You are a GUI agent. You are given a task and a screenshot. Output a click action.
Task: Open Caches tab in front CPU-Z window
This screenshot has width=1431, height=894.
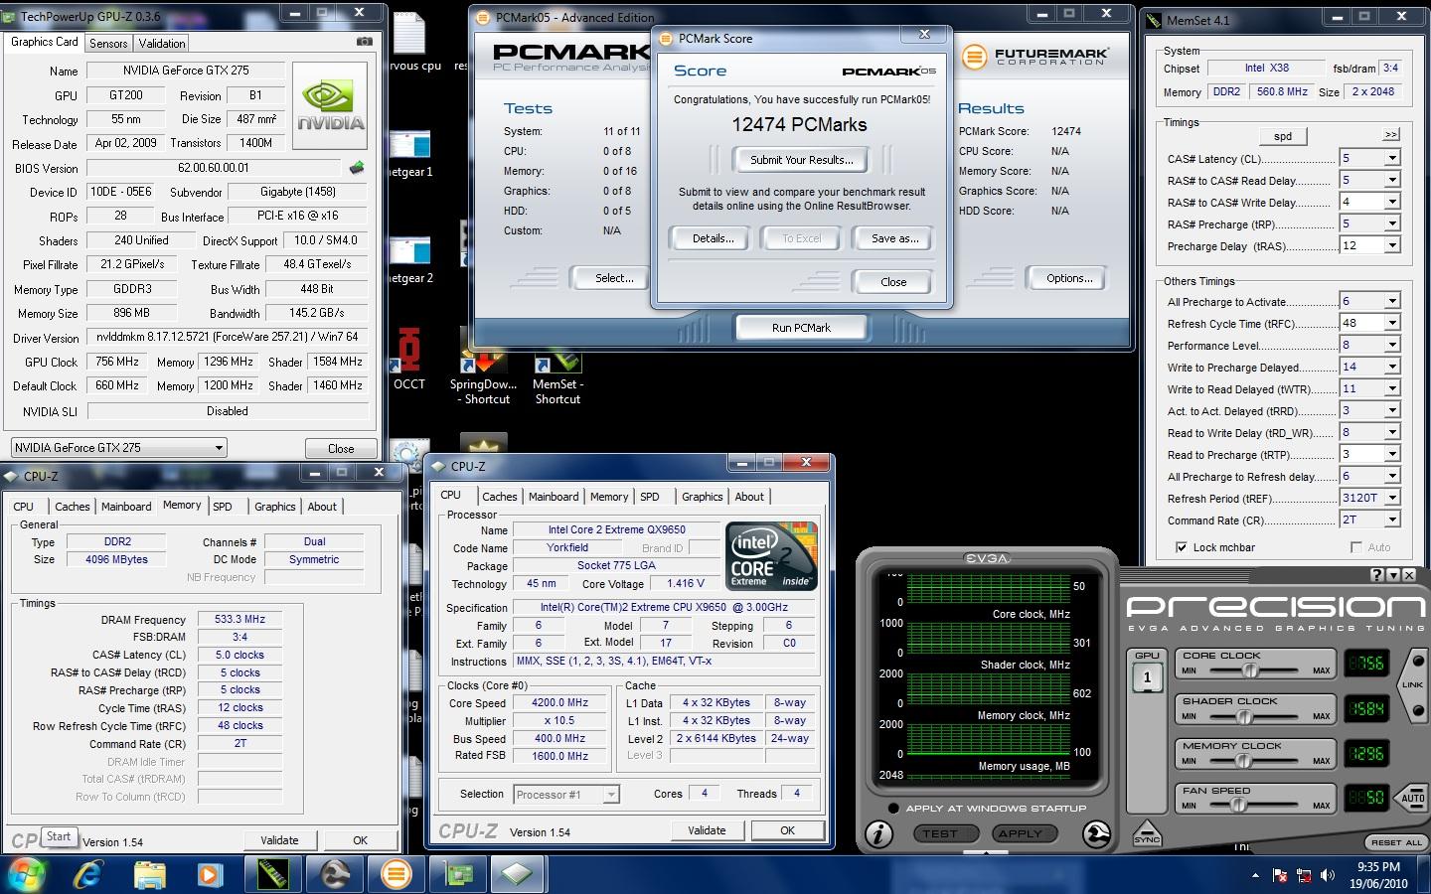[x=500, y=497]
